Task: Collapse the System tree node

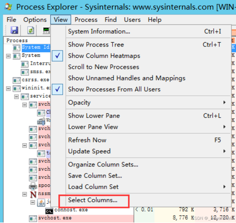Action: (8, 56)
